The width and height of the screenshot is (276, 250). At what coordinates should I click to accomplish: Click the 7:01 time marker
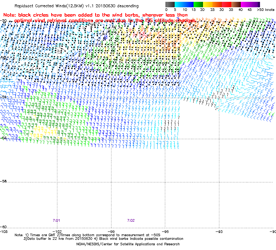(x=56, y=221)
